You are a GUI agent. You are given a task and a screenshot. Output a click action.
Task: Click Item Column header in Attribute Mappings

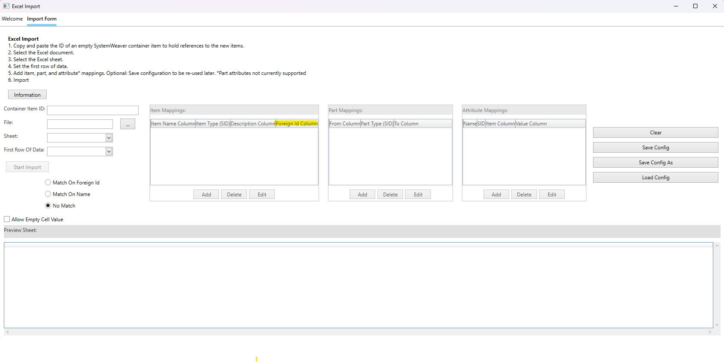(500, 124)
